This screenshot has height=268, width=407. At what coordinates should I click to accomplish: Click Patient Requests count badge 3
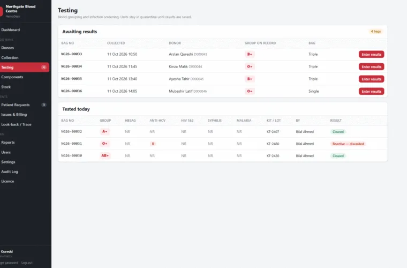click(x=44, y=105)
